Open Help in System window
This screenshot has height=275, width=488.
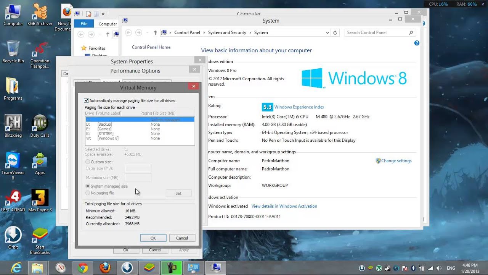point(417,43)
